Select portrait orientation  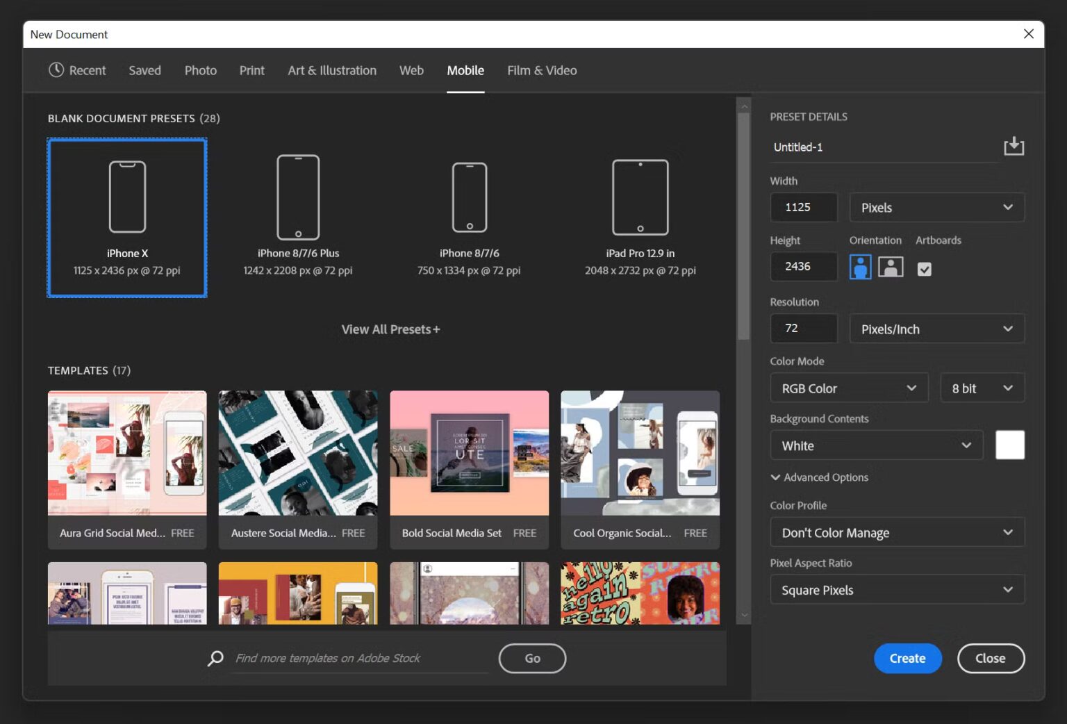coord(860,266)
